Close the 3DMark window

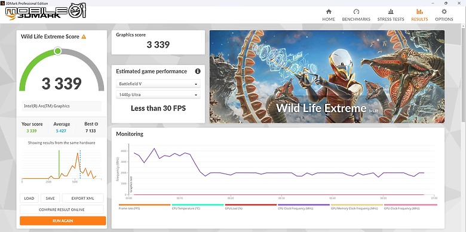(x=459, y=3)
